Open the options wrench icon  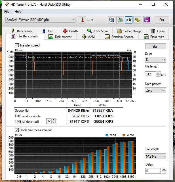137,20
